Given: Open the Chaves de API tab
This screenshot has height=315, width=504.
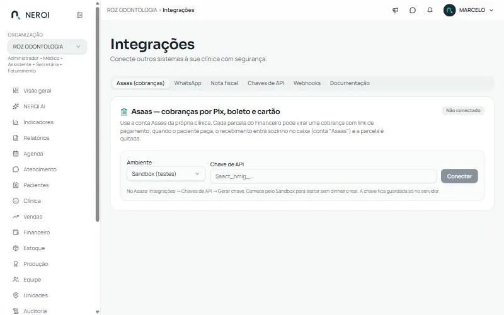Looking at the screenshot, I should (266, 83).
